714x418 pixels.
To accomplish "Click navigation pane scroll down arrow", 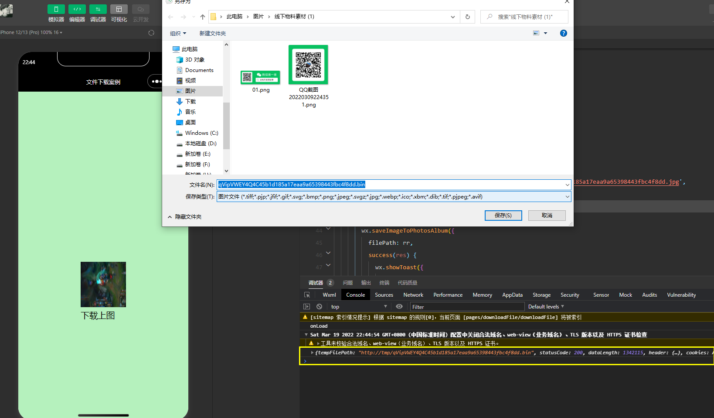I will coord(226,171).
